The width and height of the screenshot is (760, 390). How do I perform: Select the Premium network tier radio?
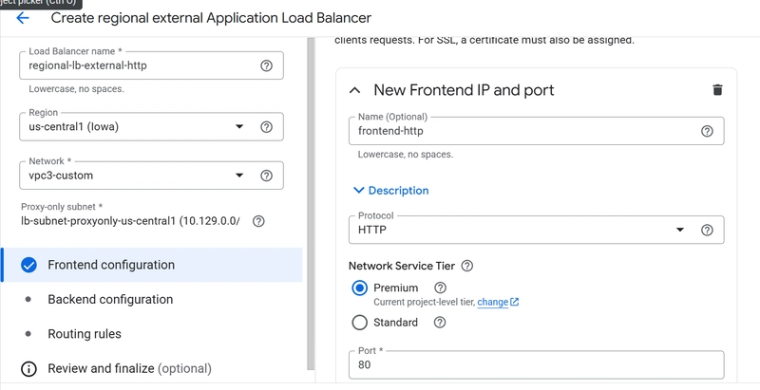tap(359, 288)
